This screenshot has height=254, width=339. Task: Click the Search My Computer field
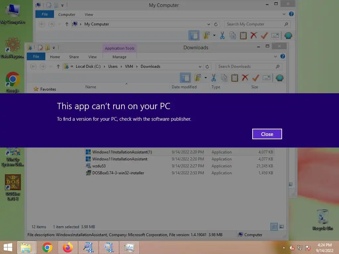[x=258, y=24]
